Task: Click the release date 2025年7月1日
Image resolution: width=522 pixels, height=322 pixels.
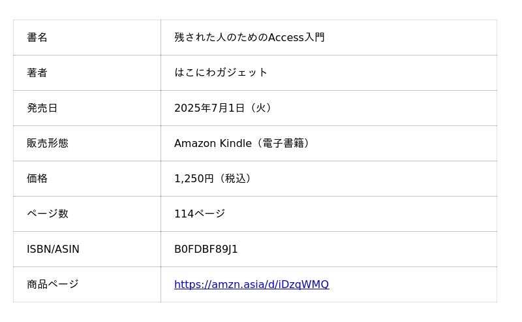Action: 209,108
